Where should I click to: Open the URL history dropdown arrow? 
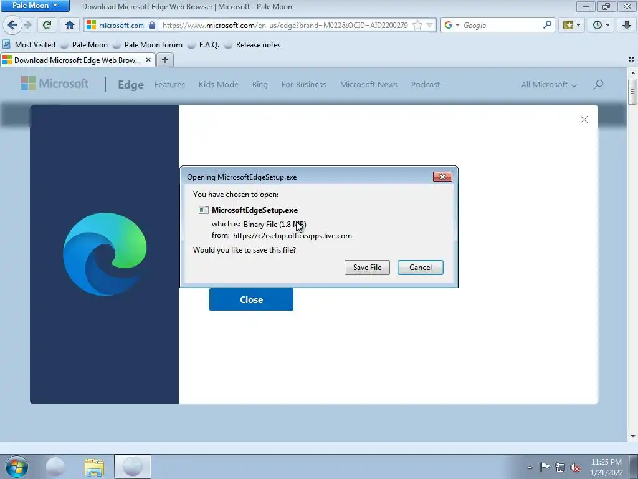click(429, 25)
